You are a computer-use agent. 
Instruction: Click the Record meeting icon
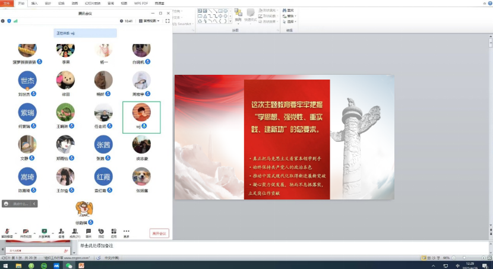pos(101,232)
